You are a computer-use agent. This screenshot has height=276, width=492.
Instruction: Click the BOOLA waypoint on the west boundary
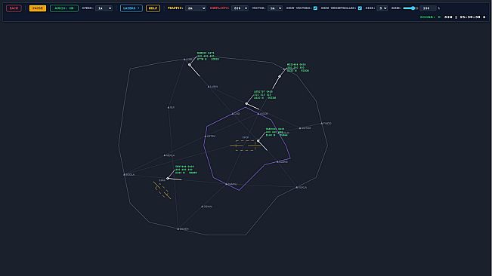click(124, 174)
